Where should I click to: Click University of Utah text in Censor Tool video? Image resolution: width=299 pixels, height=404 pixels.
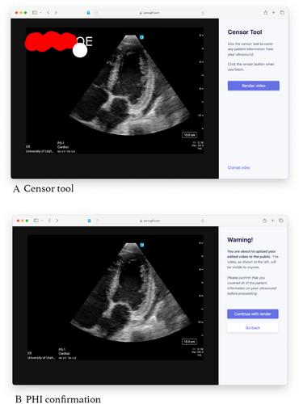pos(40,151)
